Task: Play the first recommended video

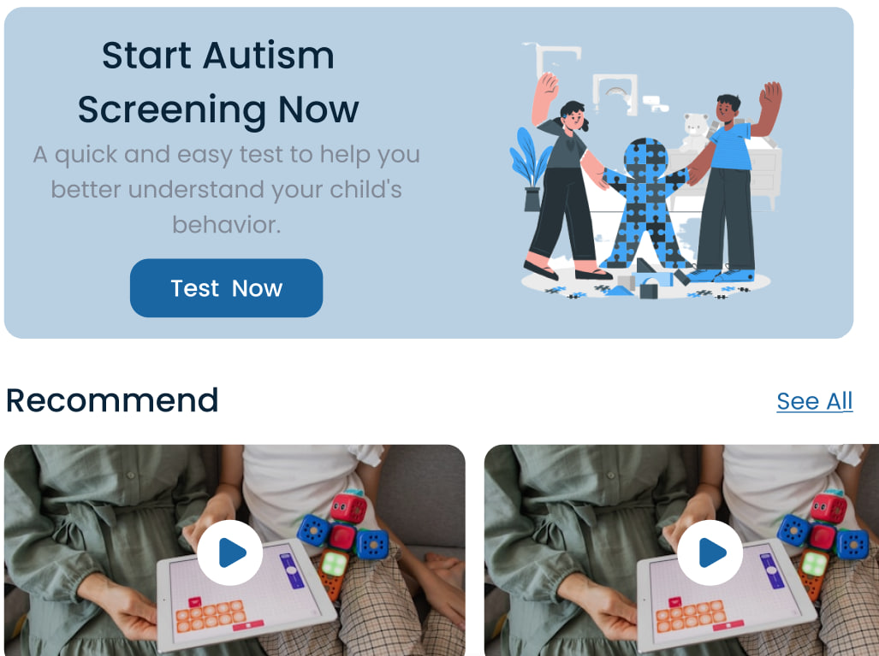Action: tap(230, 553)
